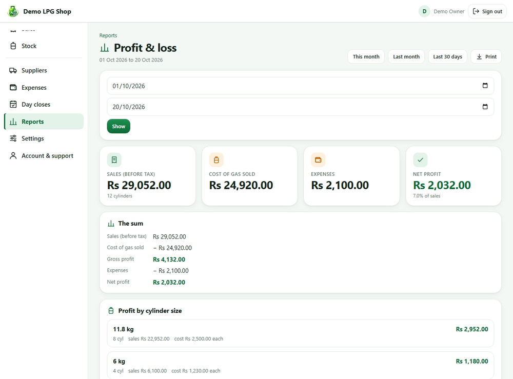Click the Rs 24,920.00 cost card value
The image size is (513, 379).
click(x=241, y=185)
